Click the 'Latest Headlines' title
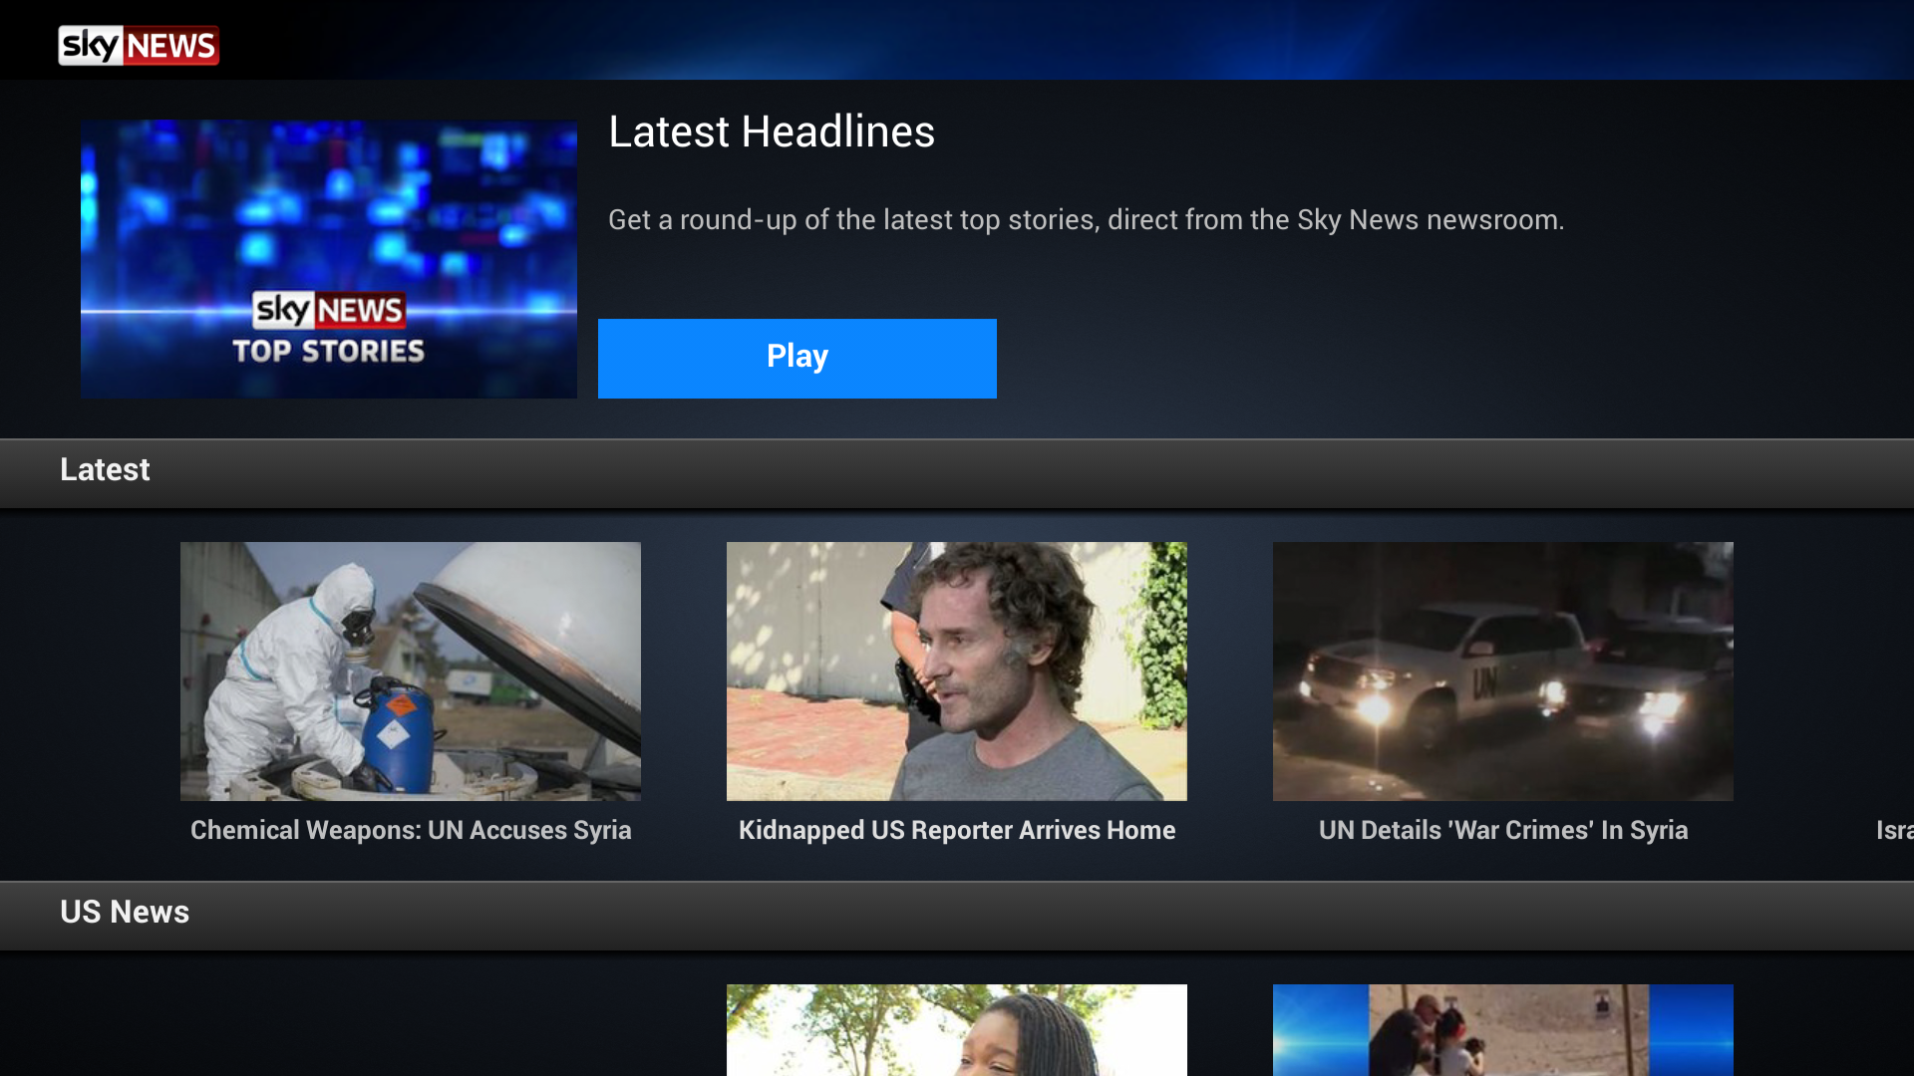Image resolution: width=1914 pixels, height=1076 pixels. (x=771, y=131)
